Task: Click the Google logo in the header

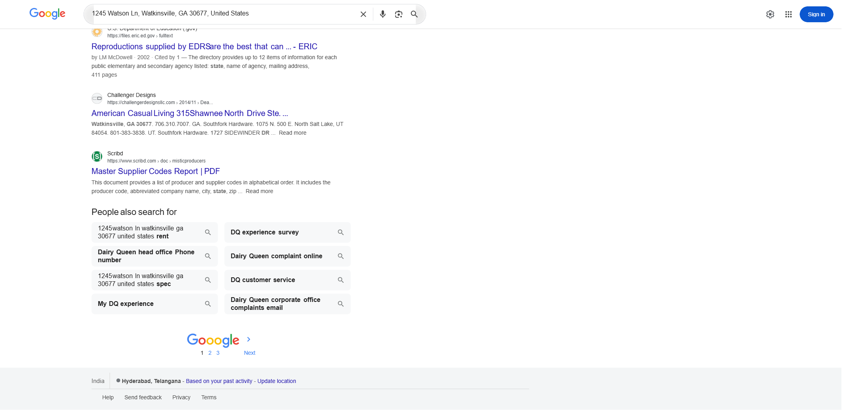Action: tap(47, 14)
